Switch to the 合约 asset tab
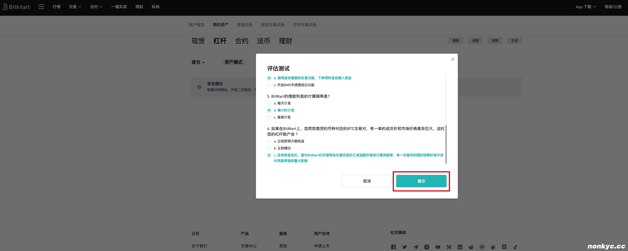Viewport: 628px width, 251px height. click(x=242, y=41)
